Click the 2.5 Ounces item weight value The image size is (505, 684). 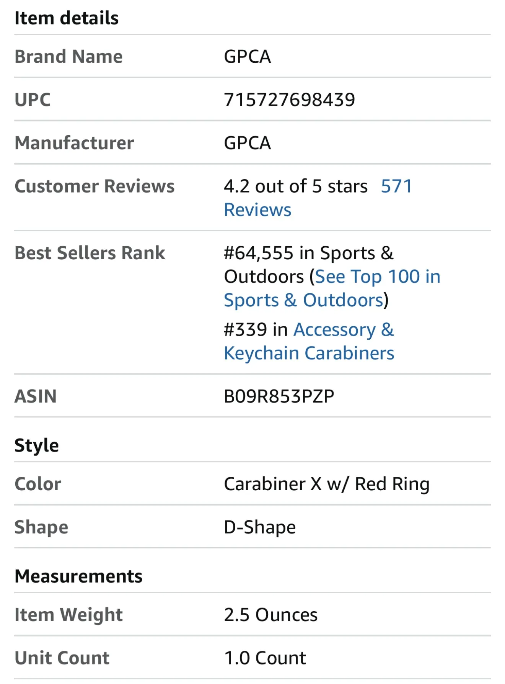pos(271,615)
